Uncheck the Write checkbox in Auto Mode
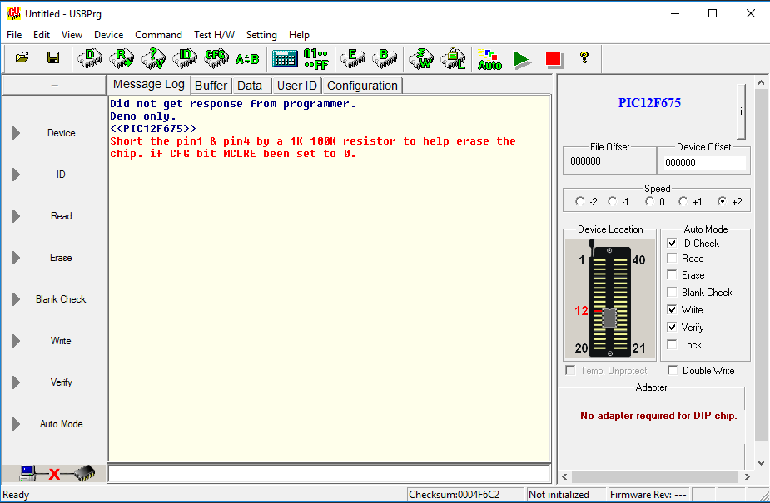The height and width of the screenshot is (503, 770). 672,310
